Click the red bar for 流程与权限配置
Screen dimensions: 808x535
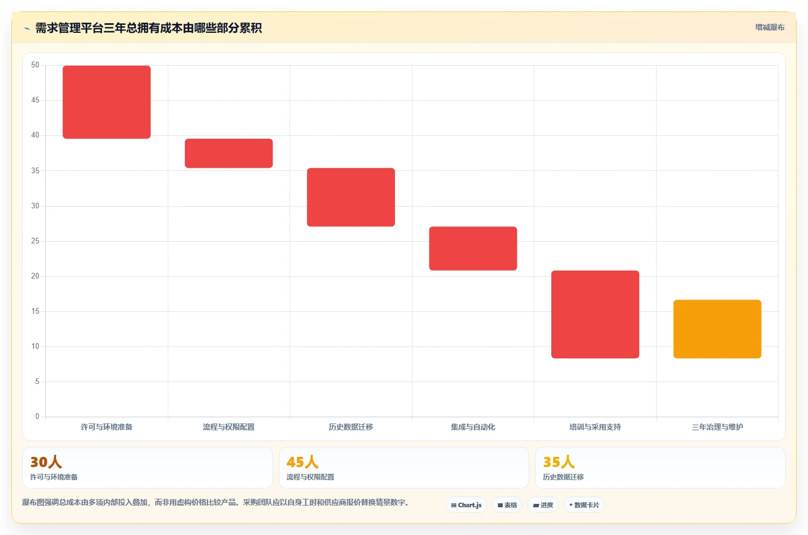pos(229,153)
